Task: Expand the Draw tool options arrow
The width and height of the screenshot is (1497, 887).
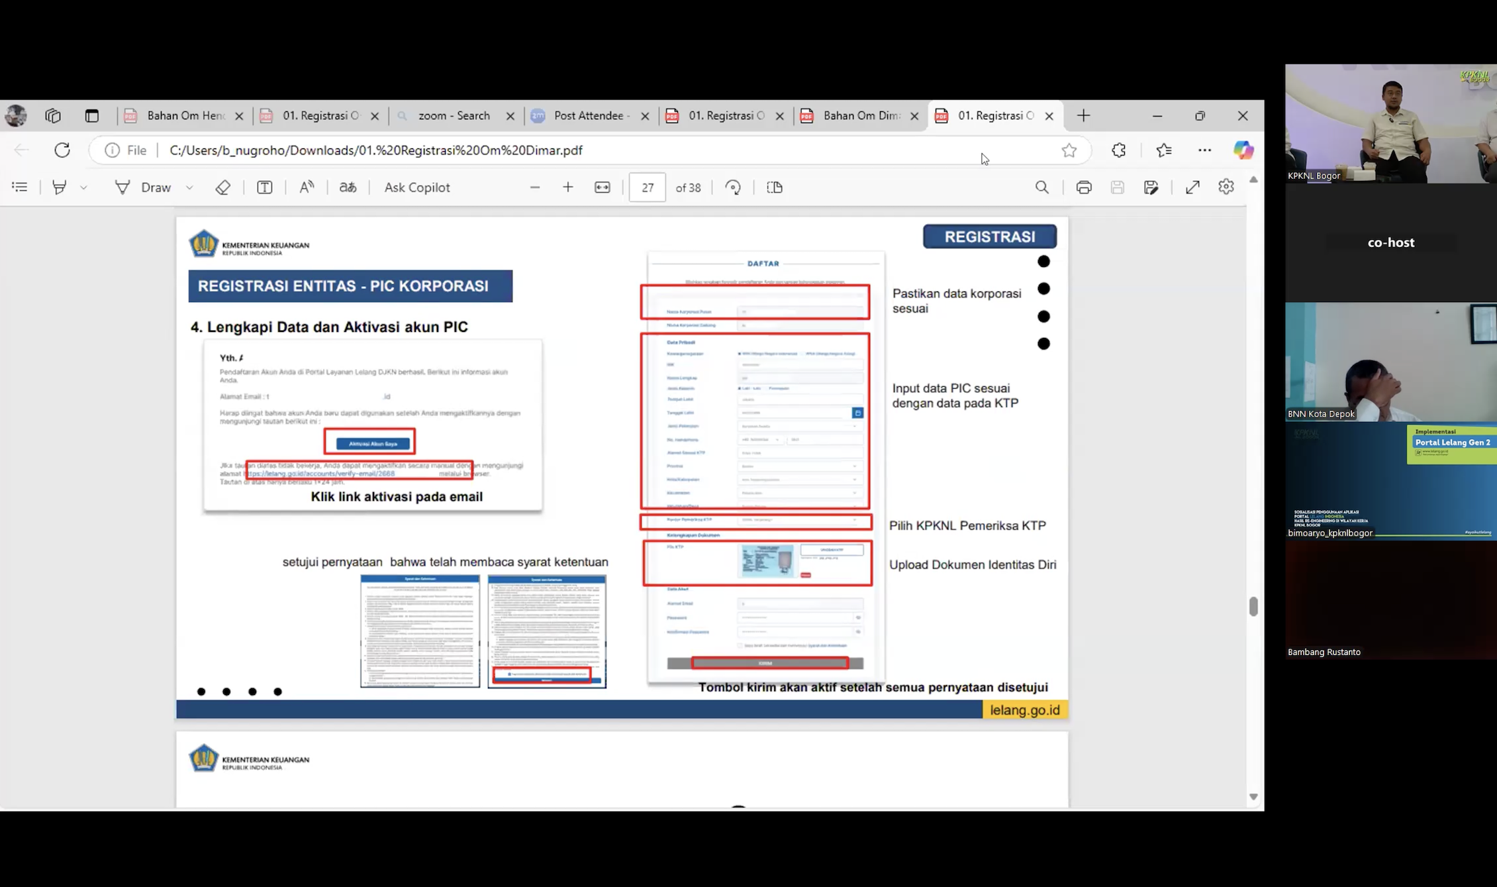Action: point(189,188)
